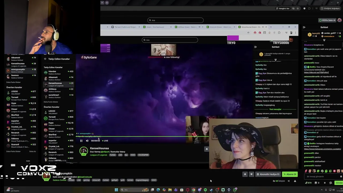Click the KICKs Satın Al button
The height and width of the screenshot is (193, 343).
click(x=327, y=20)
